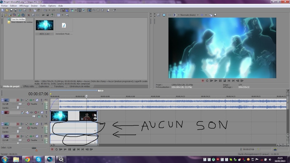Select Sous-dossiers de médias folder
The height and width of the screenshot is (163, 290).
pos(22,22)
